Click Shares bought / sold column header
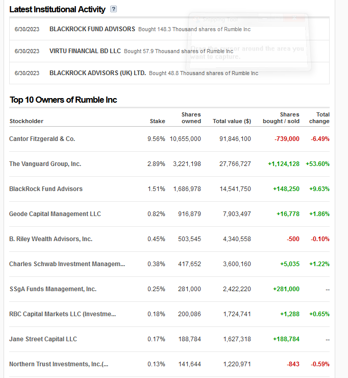348x378 pixels. click(281, 118)
